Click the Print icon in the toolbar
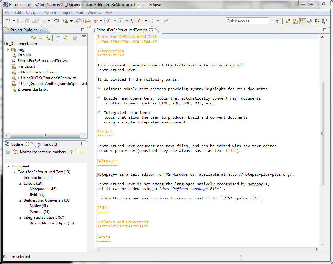The image size is (333, 264). pos(34,21)
